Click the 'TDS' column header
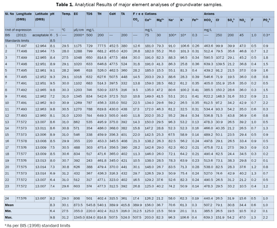Screen dimensions: 277x228 (89, 14)
